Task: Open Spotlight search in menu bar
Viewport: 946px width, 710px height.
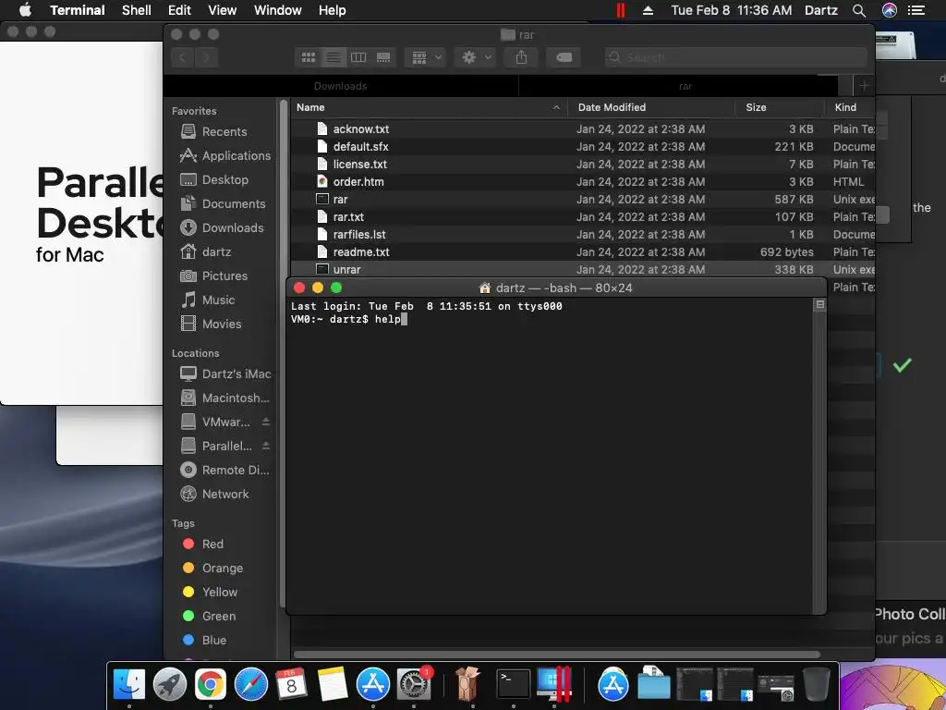Action: pos(859,10)
